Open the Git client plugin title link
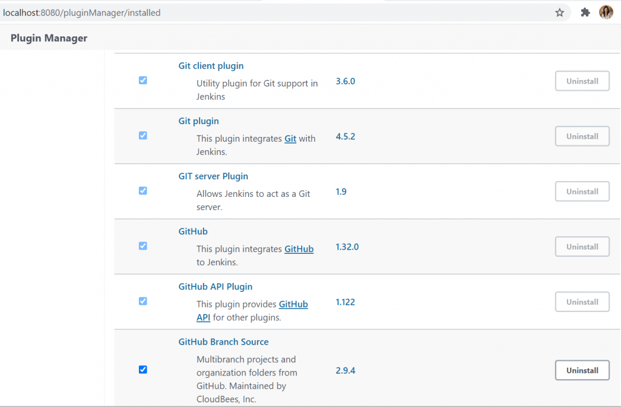The width and height of the screenshot is (621, 407). click(211, 66)
